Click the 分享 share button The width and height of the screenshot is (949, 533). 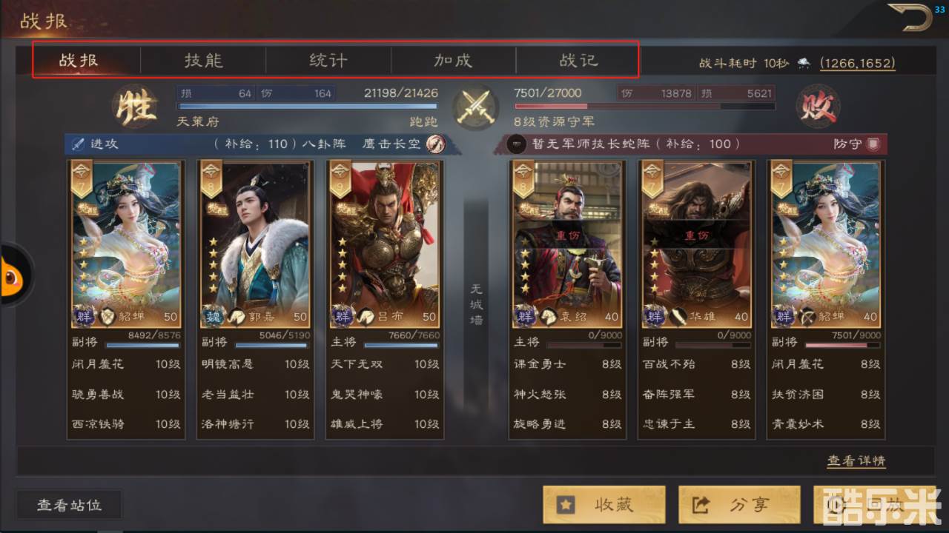(x=739, y=505)
